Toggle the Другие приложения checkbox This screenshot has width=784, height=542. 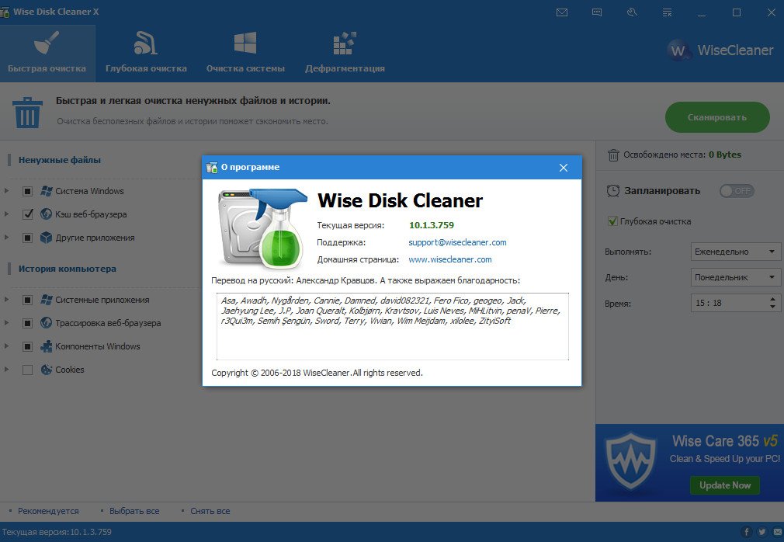point(27,238)
